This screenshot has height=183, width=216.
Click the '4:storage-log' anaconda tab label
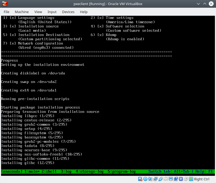90,172
